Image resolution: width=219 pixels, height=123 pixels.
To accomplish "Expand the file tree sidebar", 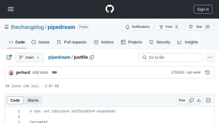I will pyautogui.click(x=9, y=57).
